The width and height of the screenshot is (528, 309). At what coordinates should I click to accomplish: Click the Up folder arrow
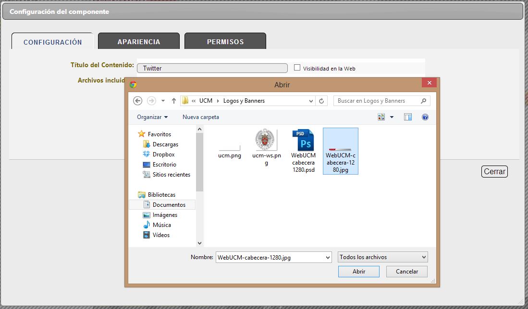(x=173, y=101)
